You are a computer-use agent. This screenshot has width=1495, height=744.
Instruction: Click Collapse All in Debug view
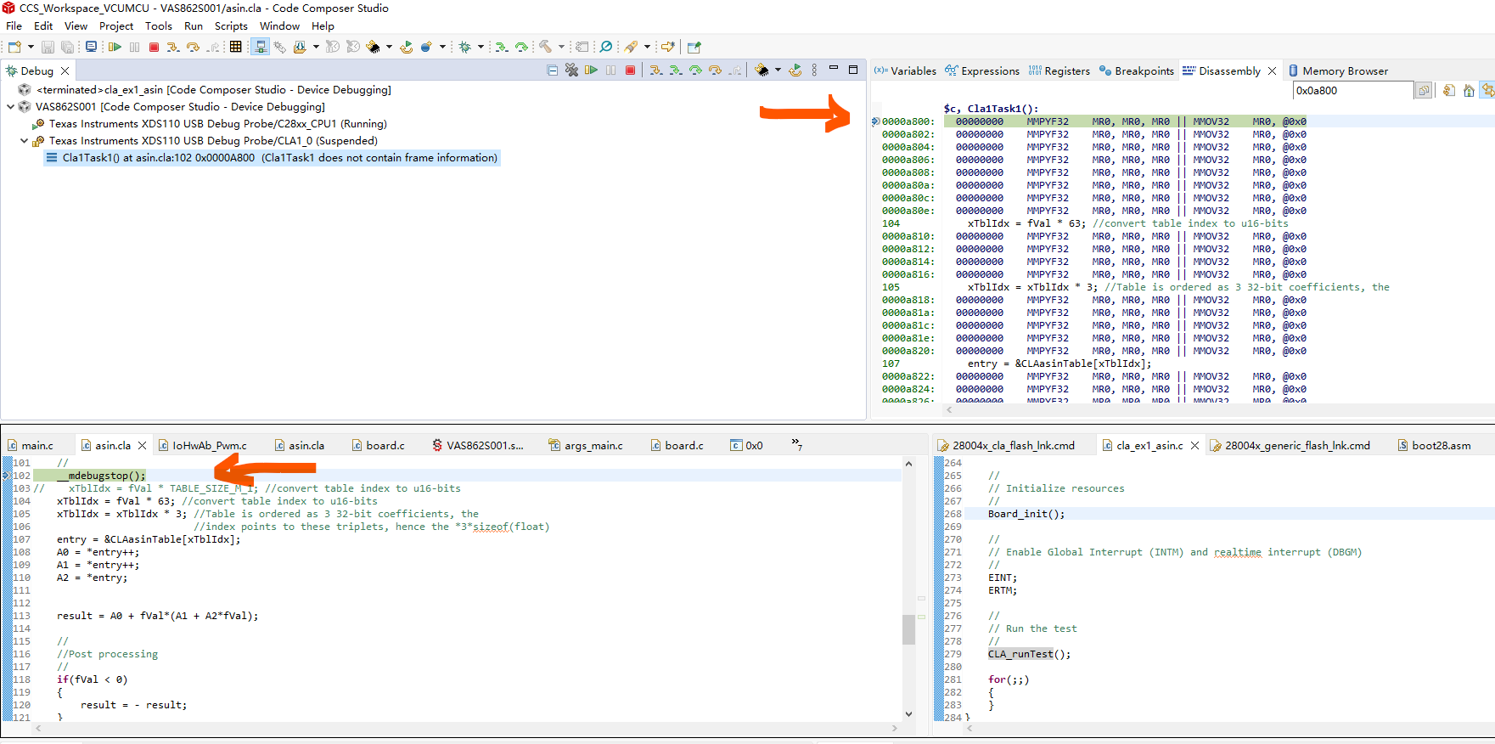point(553,70)
